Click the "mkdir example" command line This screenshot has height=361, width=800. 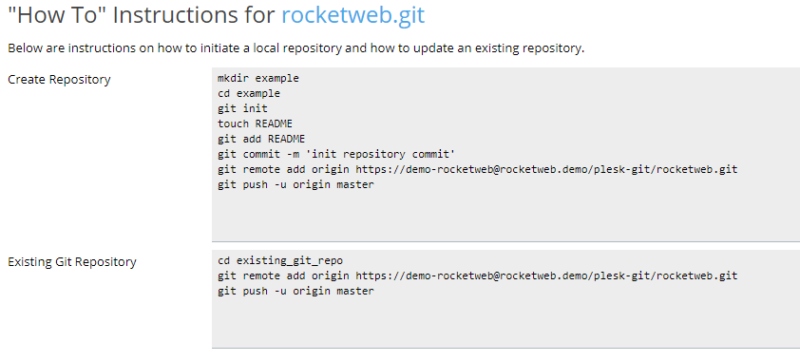point(258,79)
